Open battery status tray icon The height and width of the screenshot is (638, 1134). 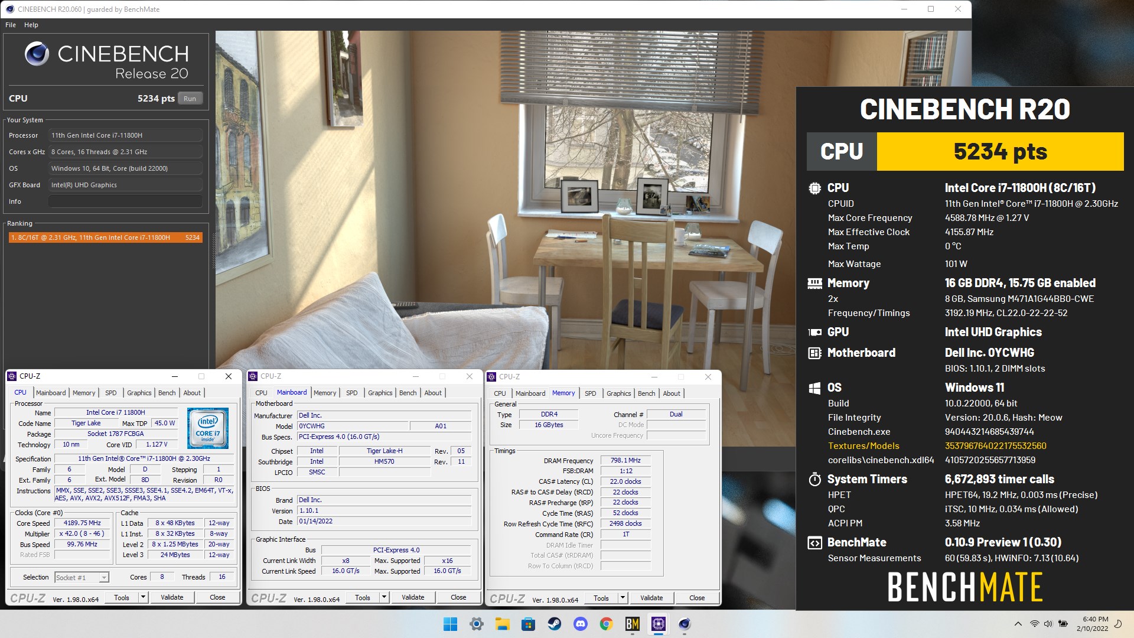[1063, 624]
